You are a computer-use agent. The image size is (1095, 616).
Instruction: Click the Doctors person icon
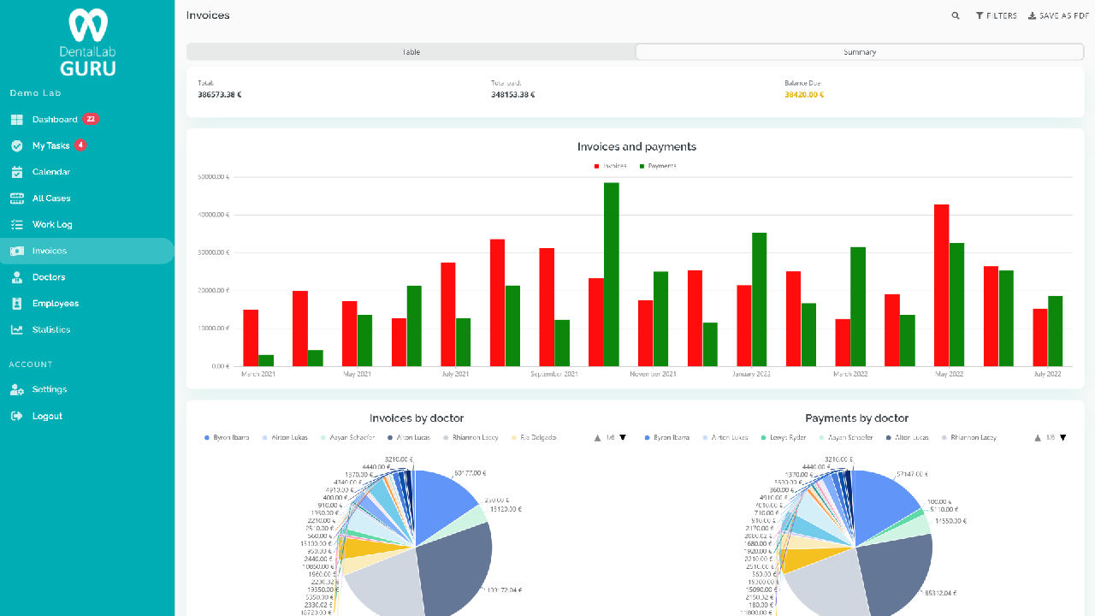coord(16,277)
